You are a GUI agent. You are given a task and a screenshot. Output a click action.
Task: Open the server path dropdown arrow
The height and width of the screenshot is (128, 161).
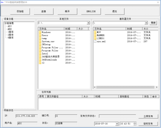[x=146, y=23]
